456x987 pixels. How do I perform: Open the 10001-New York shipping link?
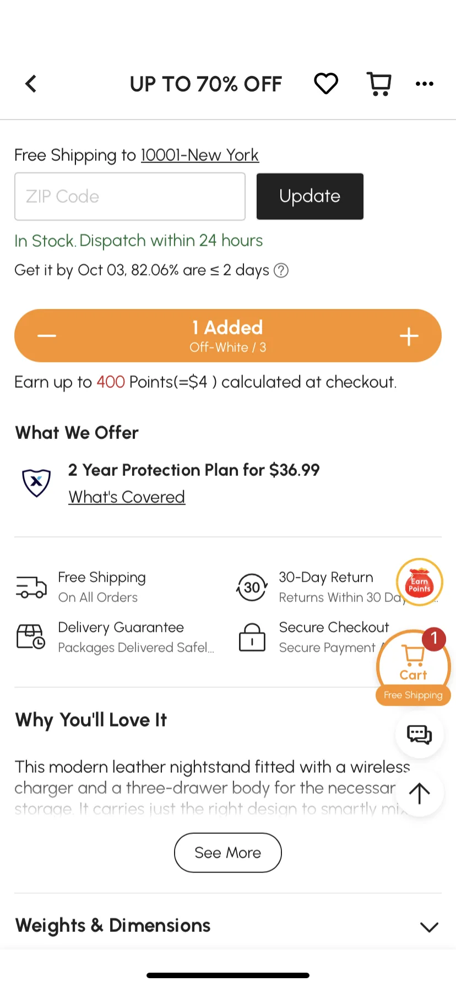point(200,155)
